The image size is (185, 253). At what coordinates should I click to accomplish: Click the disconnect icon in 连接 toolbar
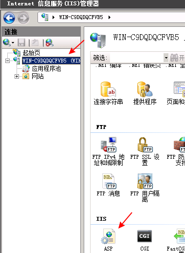coord(50,42)
